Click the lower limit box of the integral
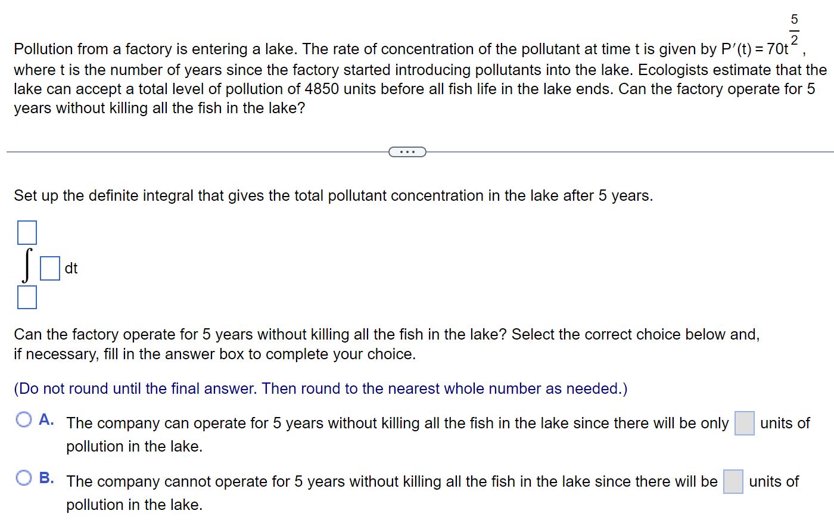 [27, 297]
